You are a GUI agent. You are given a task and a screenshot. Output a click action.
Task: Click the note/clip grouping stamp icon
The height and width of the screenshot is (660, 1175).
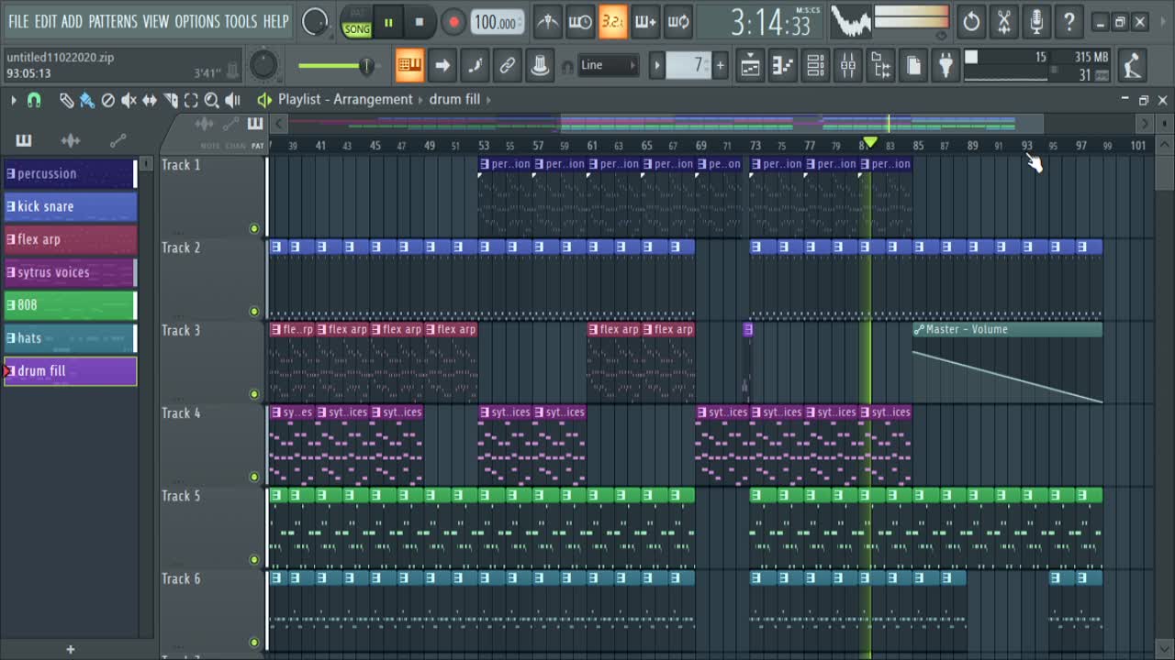(540, 65)
